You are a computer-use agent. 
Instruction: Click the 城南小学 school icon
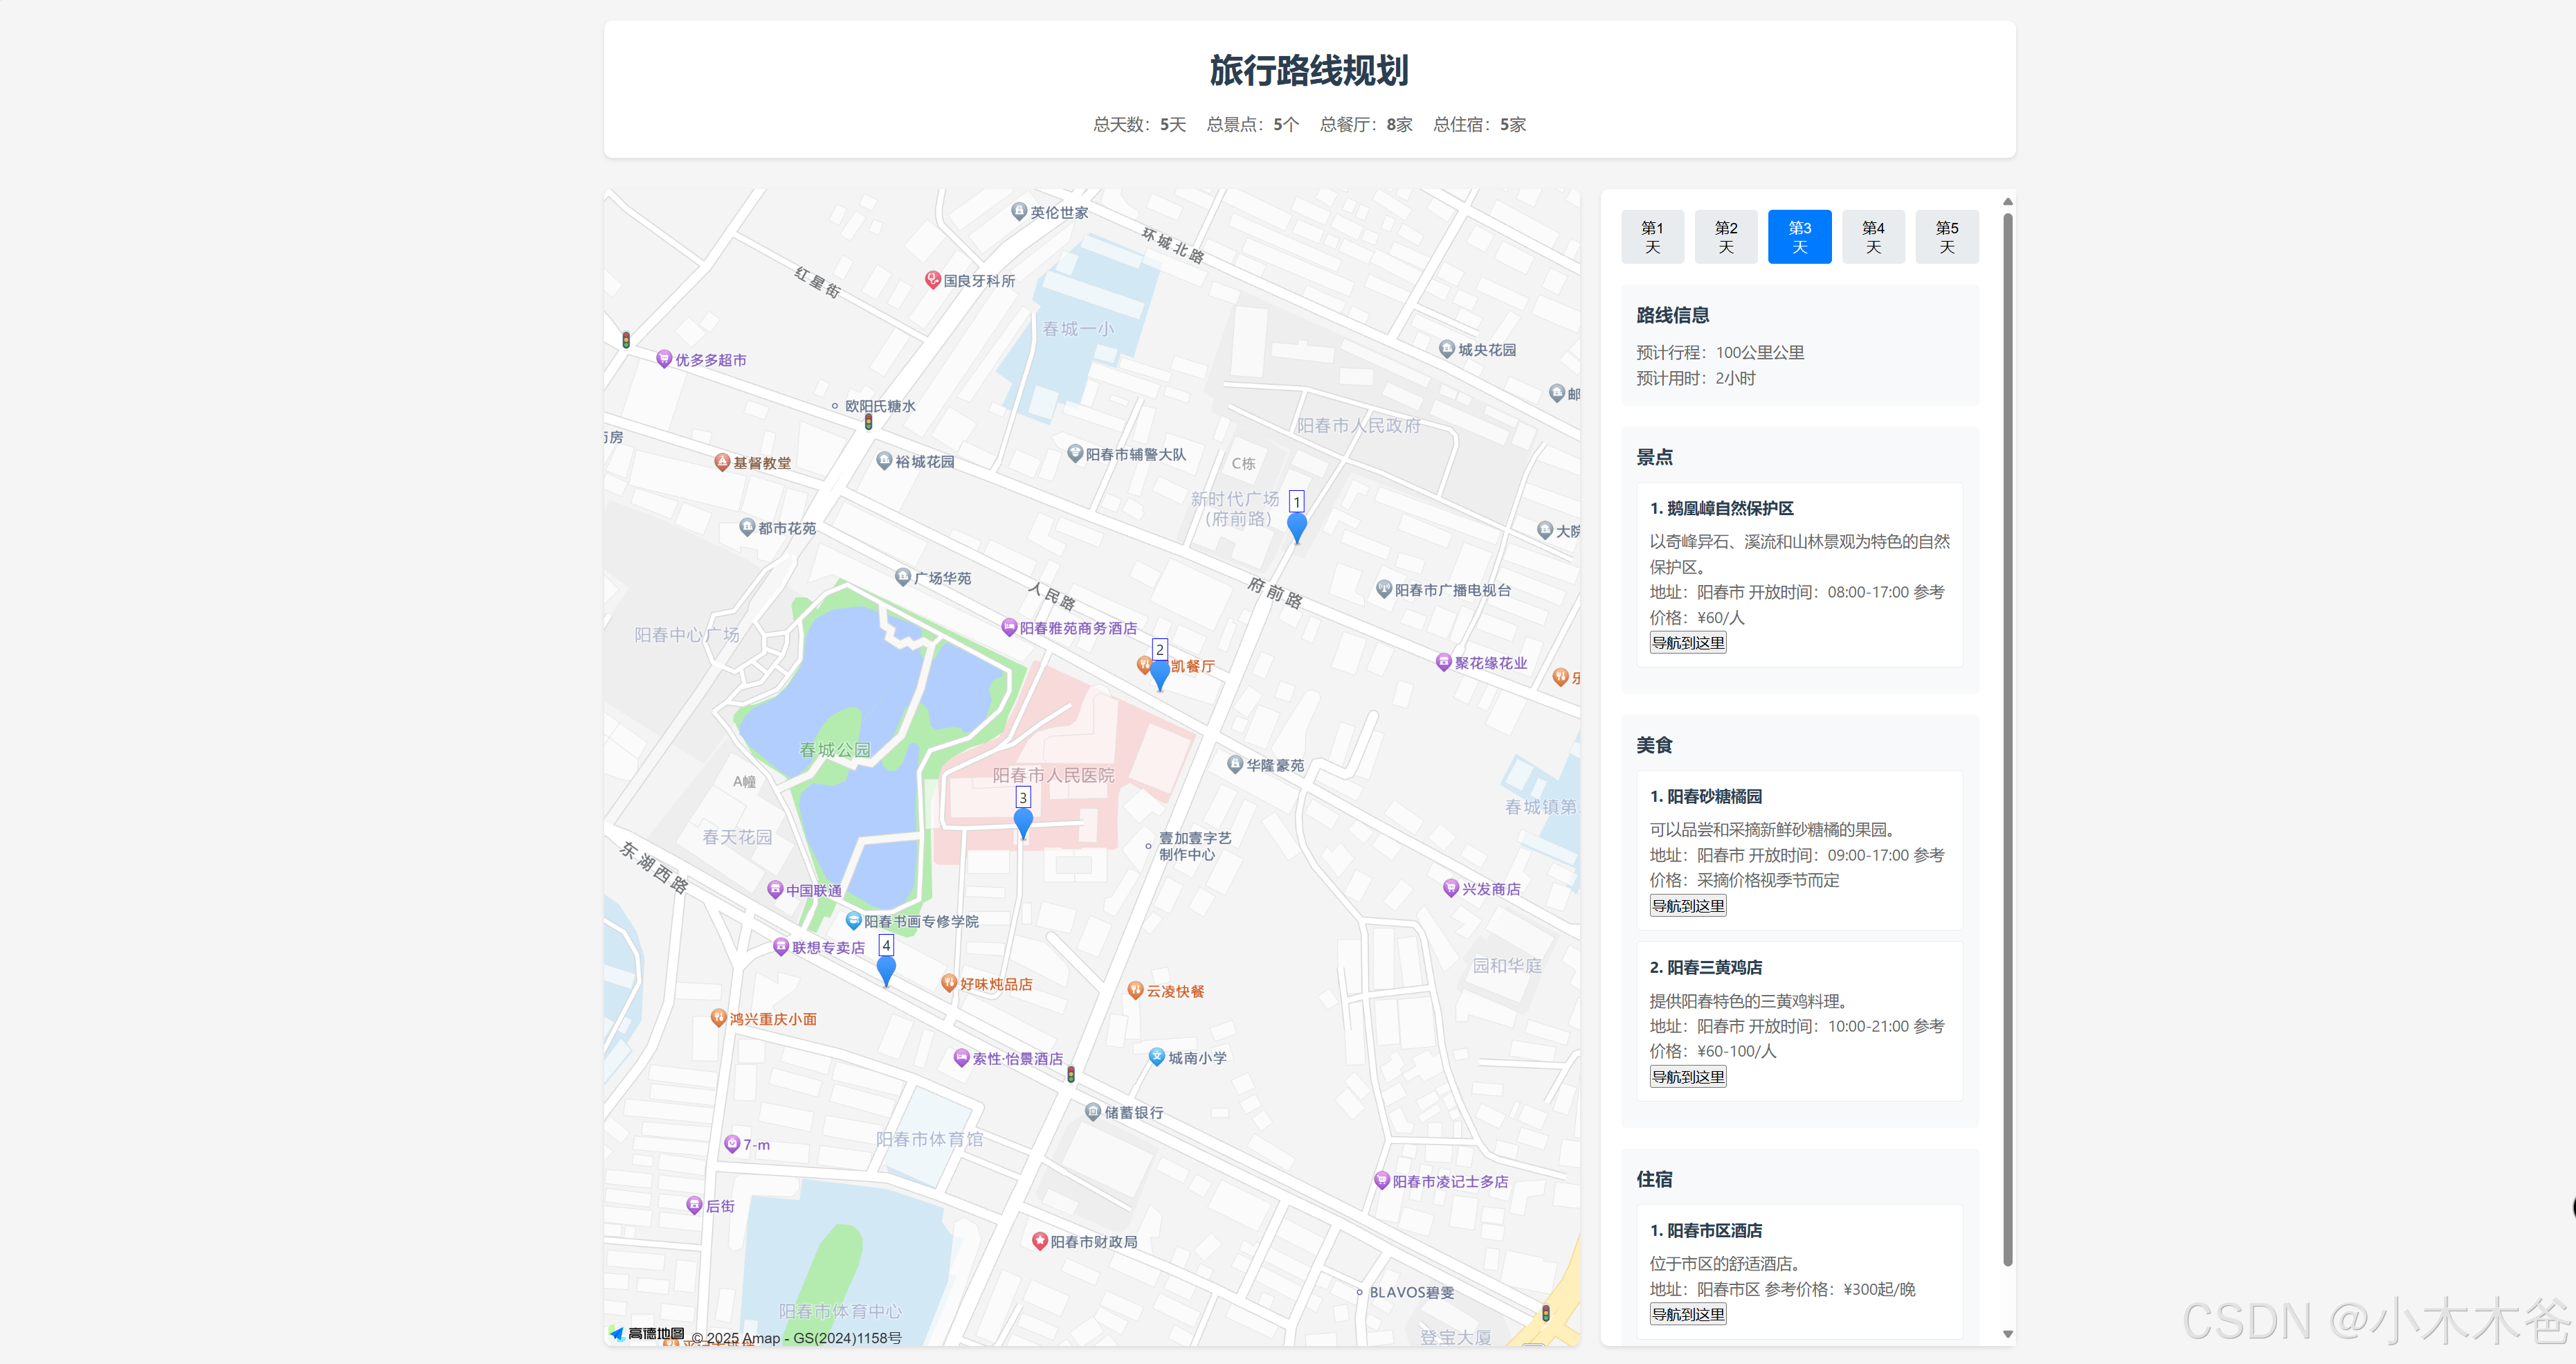tap(1156, 1057)
